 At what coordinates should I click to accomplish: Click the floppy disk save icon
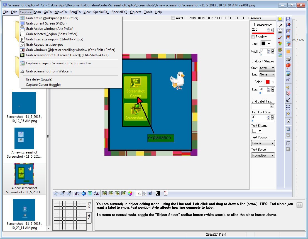click(x=288, y=19)
